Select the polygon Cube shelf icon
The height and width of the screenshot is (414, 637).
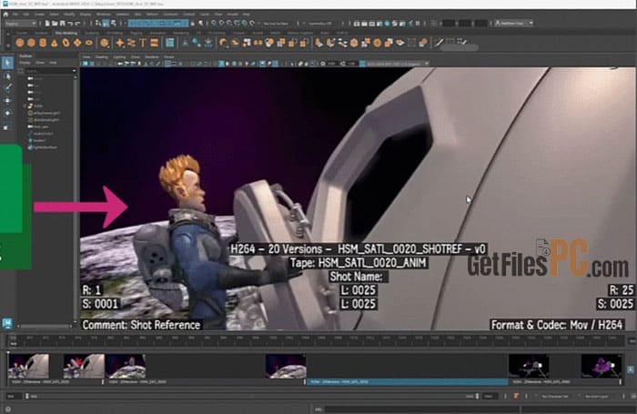pos(31,43)
